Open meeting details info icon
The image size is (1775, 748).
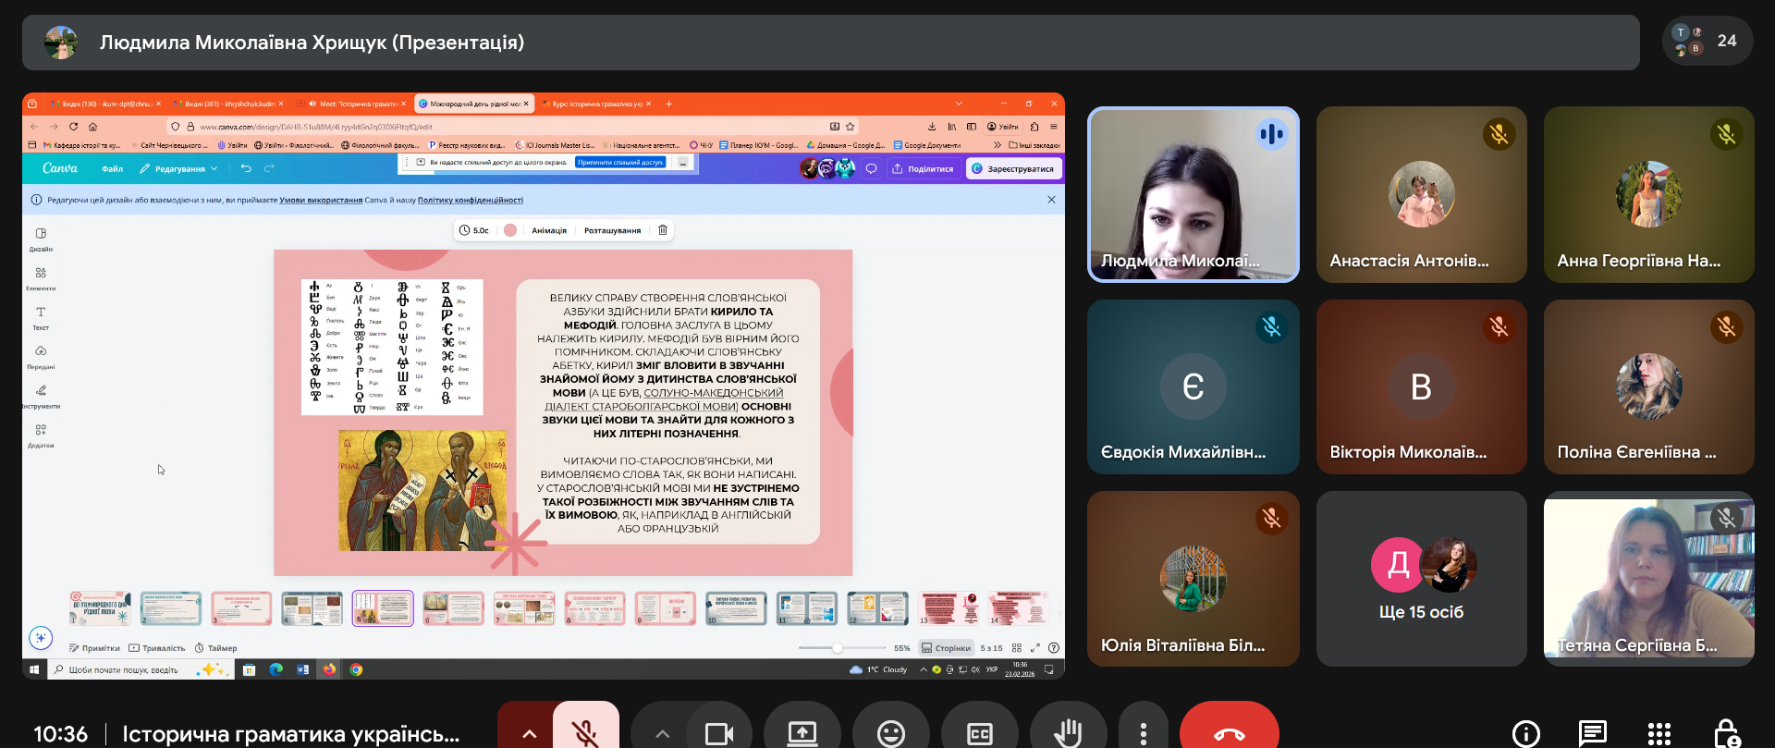click(1525, 734)
